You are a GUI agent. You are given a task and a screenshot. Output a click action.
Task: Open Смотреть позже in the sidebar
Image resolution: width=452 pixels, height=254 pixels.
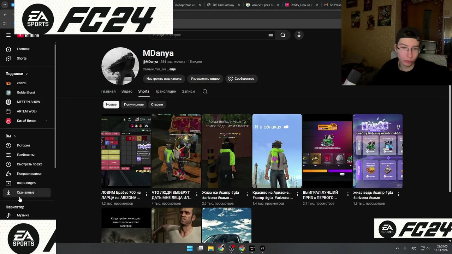click(x=28, y=164)
